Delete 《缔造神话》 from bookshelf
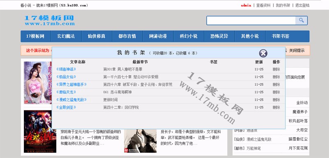 (276, 69)
